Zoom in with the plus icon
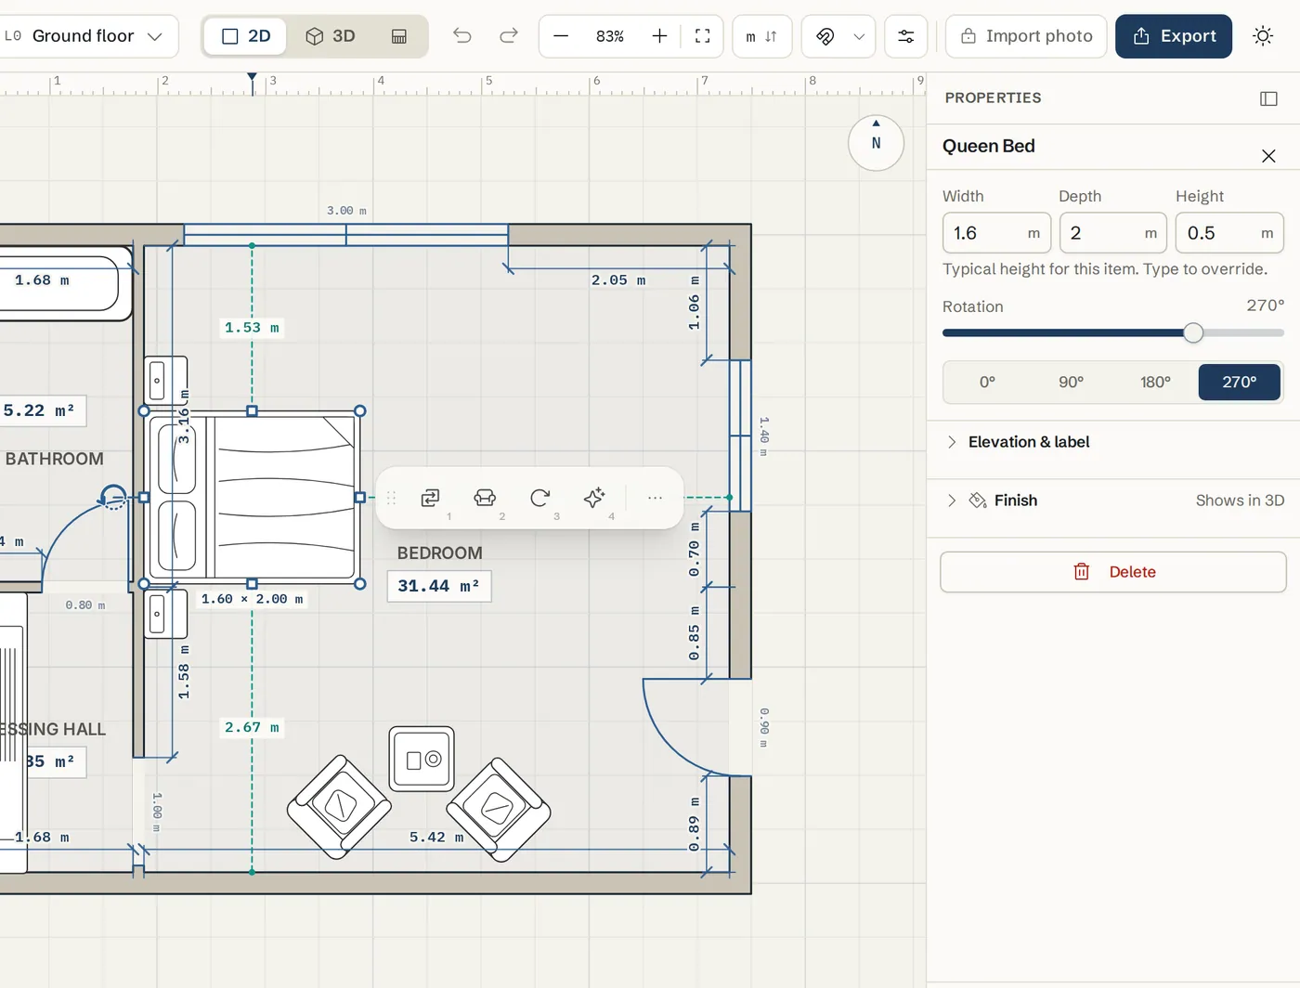The height and width of the screenshot is (988, 1300). click(659, 36)
